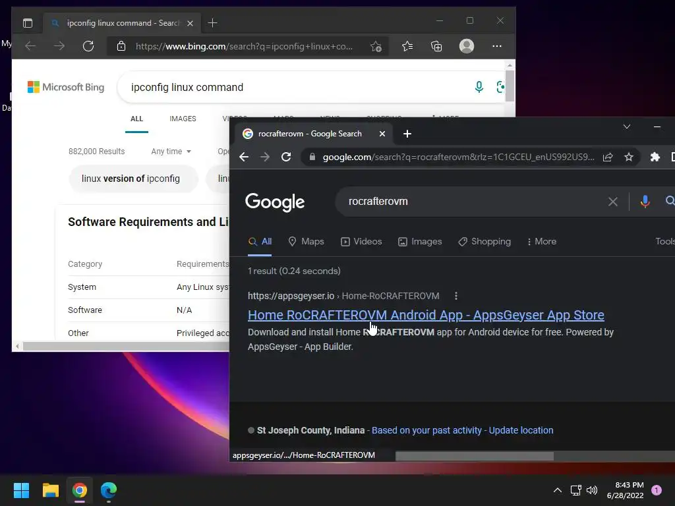Bookmark this Google page with star
The image size is (675, 506).
[629, 157]
